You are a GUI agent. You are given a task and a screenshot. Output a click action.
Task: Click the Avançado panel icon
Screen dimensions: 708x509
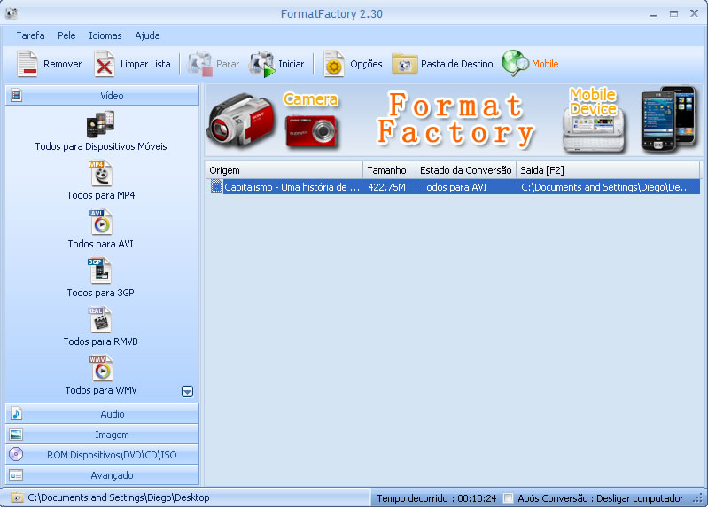point(16,475)
